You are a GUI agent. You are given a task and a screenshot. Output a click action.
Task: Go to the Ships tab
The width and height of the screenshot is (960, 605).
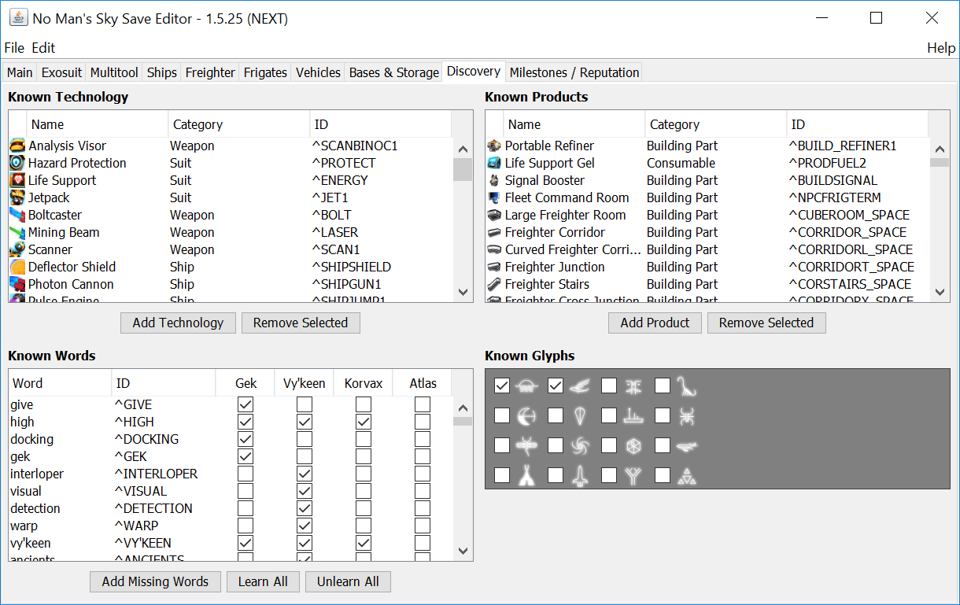click(161, 72)
